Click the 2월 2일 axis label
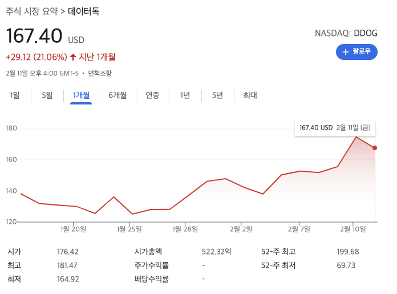This screenshot has height=294, width=397. (x=241, y=229)
